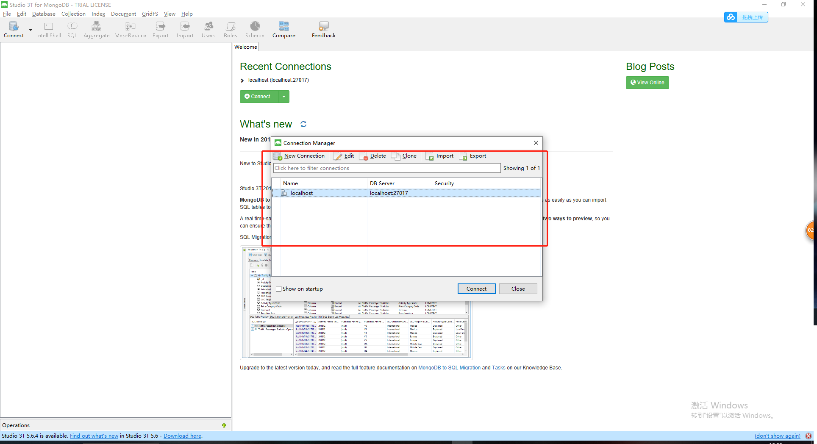This screenshot has height=444, width=817.
Task: Open the MongoDB to SQL Migration link
Action: tap(449, 368)
